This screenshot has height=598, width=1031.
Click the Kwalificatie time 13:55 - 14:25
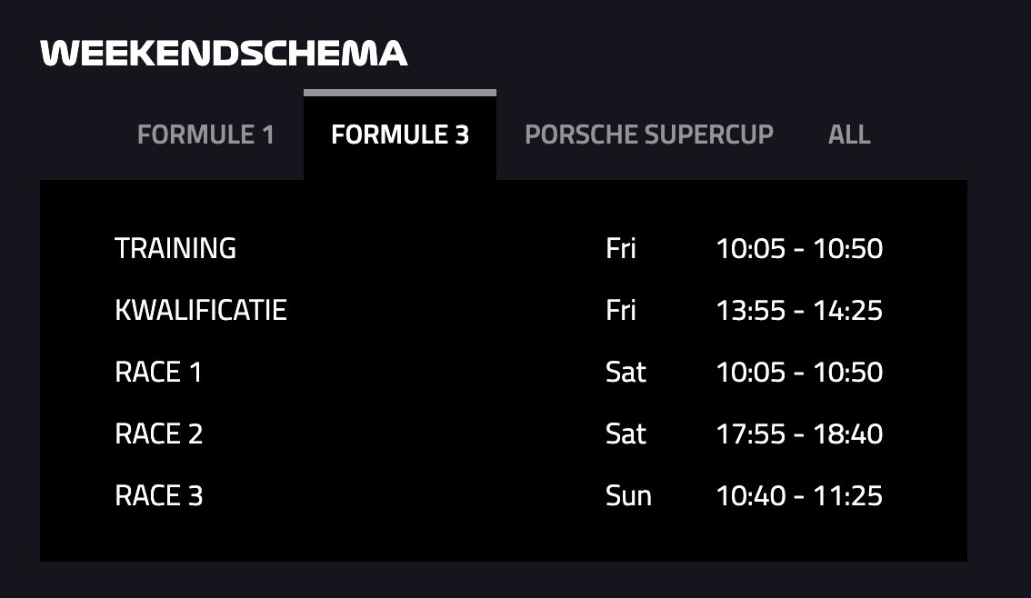click(799, 310)
